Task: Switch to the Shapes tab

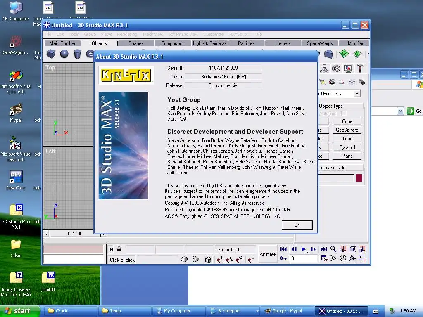Action: pos(136,43)
